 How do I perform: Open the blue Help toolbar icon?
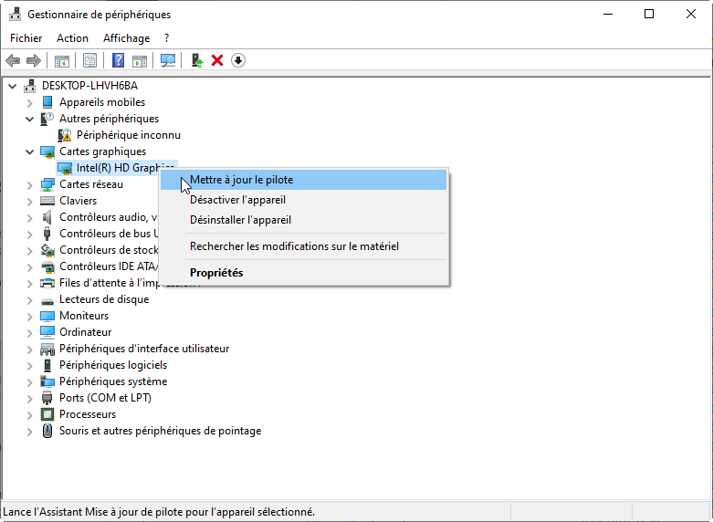(118, 60)
